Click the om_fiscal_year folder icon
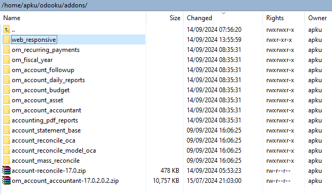332x194 pixels. (6, 60)
